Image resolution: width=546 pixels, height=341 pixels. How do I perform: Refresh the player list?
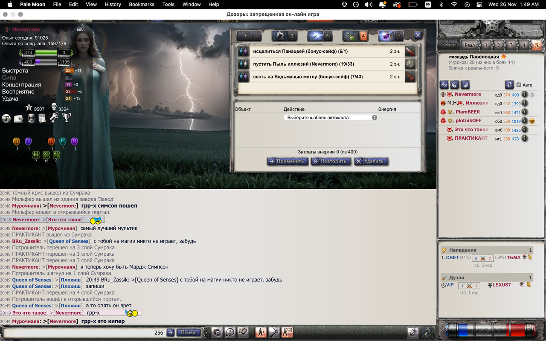point(509,84)
